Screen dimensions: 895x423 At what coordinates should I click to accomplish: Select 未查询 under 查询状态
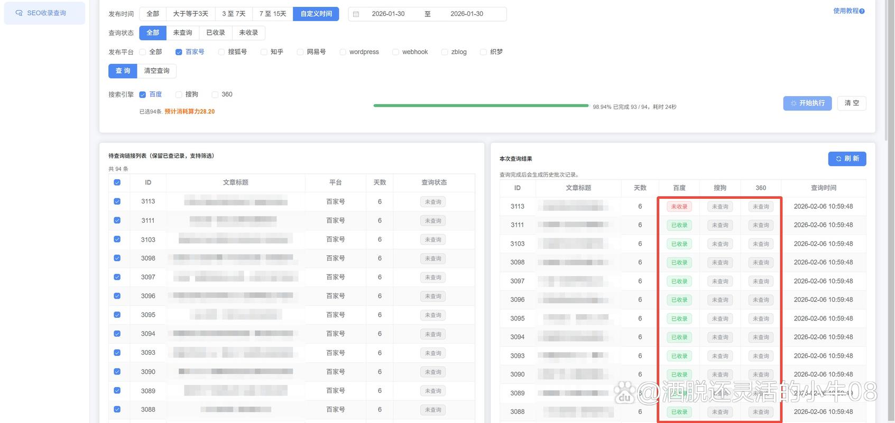pyautogui.click(x=182, y=33)
